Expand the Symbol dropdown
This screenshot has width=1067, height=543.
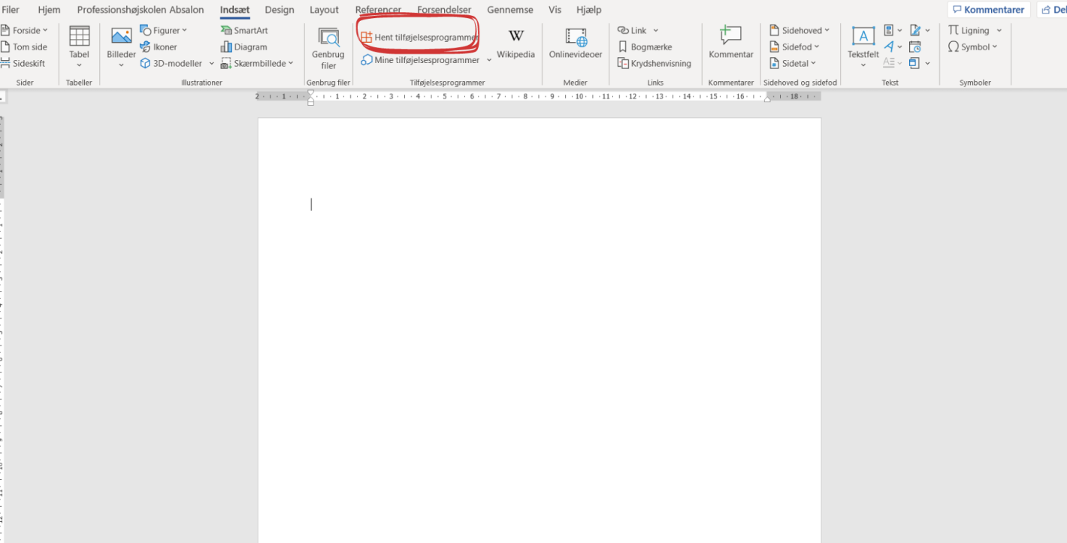973,47
